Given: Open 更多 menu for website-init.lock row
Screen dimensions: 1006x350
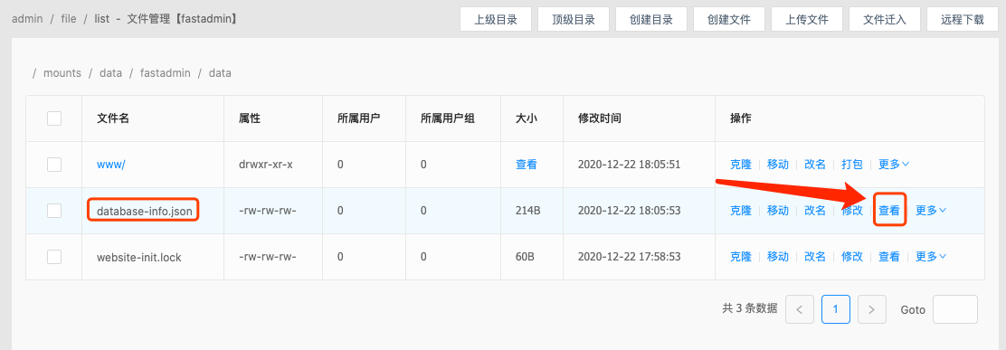Looking at the screenshot, I should pos(931,257).
